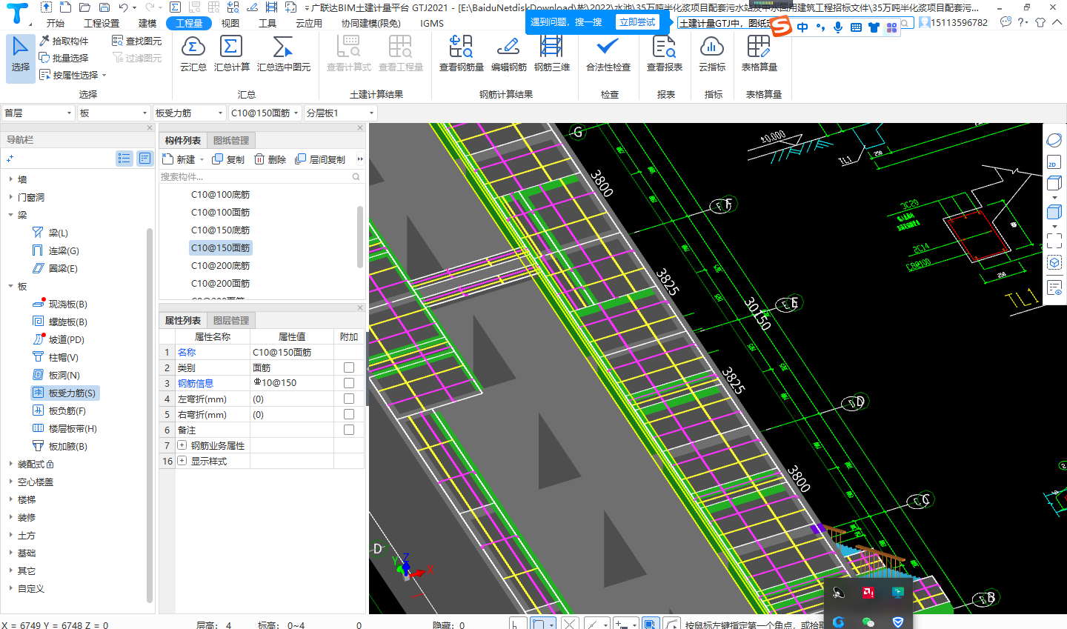Open the 板 component type dropdown
The image size is (1067, 629).
114,113
